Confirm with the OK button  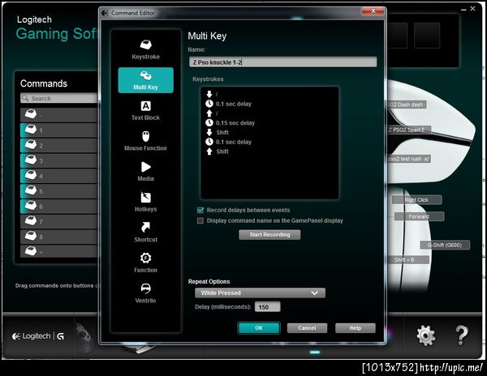point(259,328)
